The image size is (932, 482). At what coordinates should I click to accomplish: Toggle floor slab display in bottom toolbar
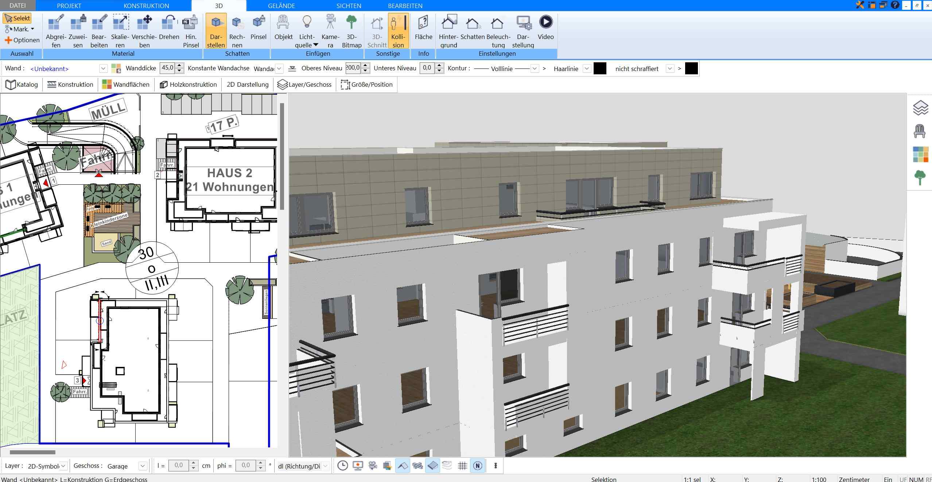coord(432,466)
